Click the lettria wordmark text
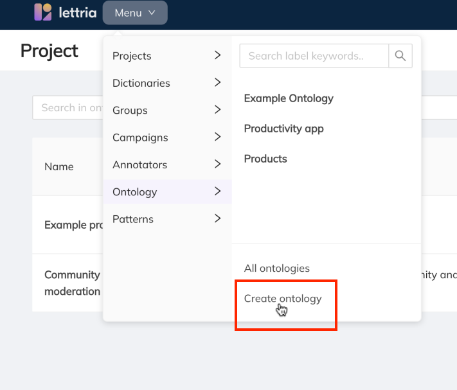Image resolution: width=457 pixels, height=390 pixels. tap(78, 12)
